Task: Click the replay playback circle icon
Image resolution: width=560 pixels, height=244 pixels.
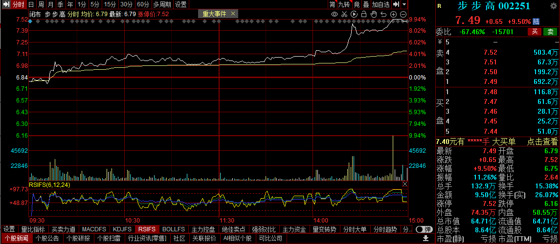Action: pyautogui.click(x=354, y=14)
